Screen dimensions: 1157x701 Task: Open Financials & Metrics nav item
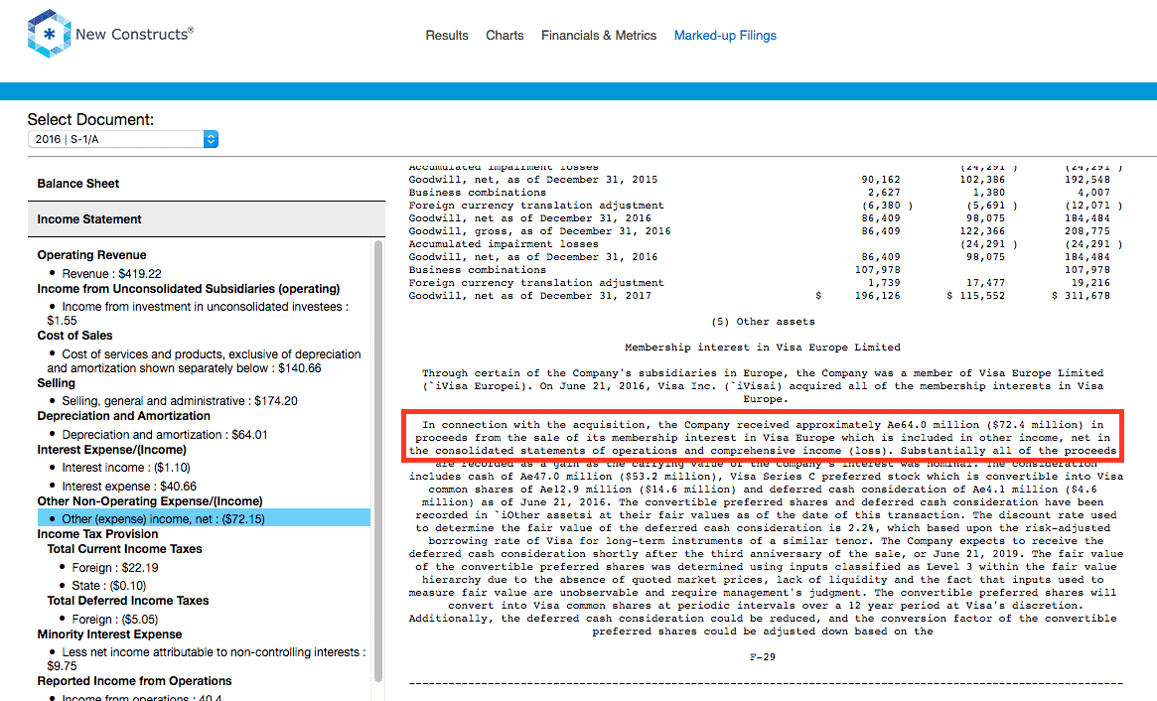[599, 36]
